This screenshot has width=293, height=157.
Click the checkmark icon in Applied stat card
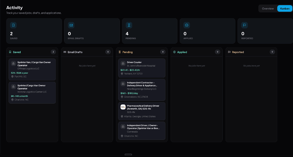coord(187,25)
